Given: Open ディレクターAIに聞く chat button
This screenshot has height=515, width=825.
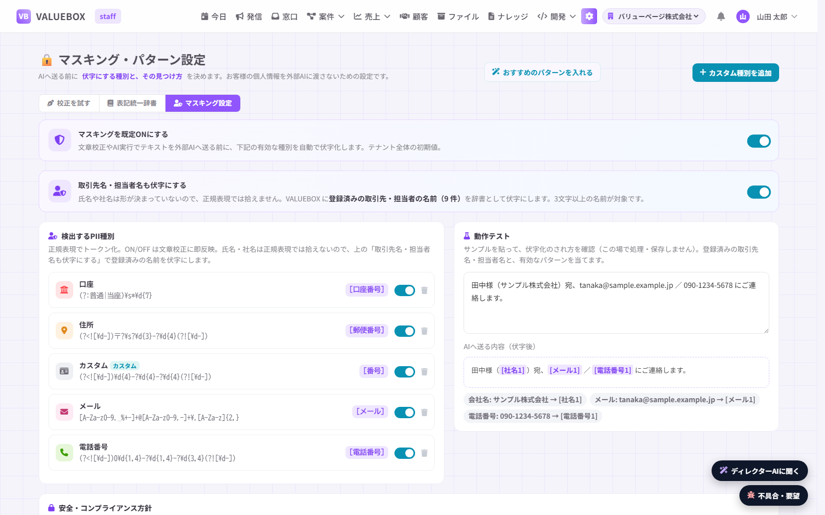Looking at the screenshot, I should pos(760,471).
